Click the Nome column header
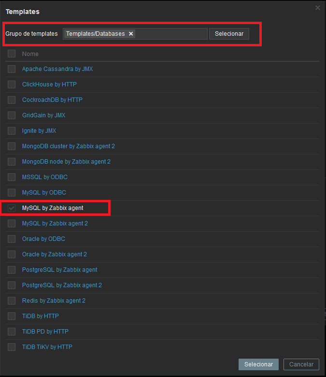 pos(30,54)
